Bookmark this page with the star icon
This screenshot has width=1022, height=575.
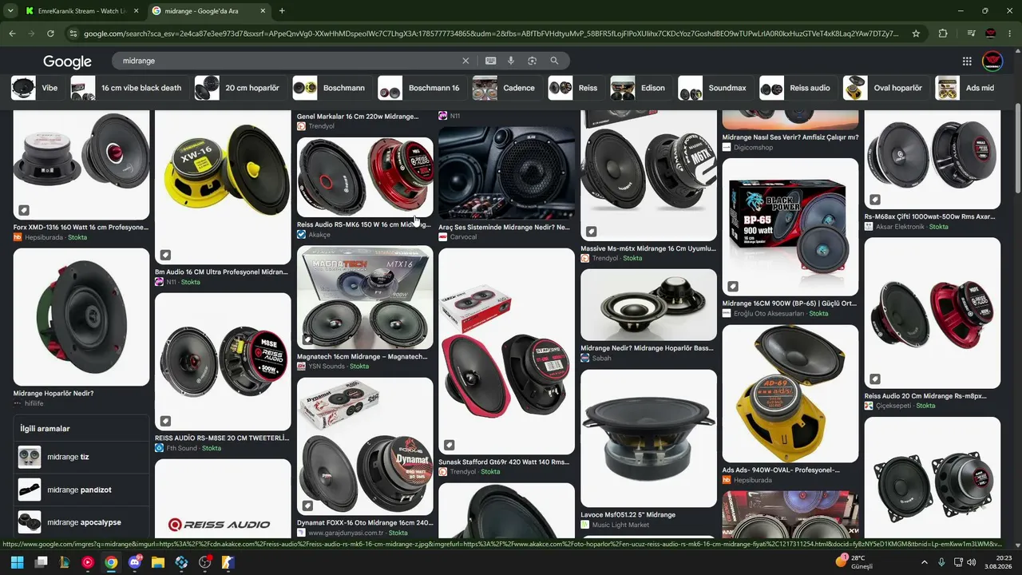tap(916, 34)
